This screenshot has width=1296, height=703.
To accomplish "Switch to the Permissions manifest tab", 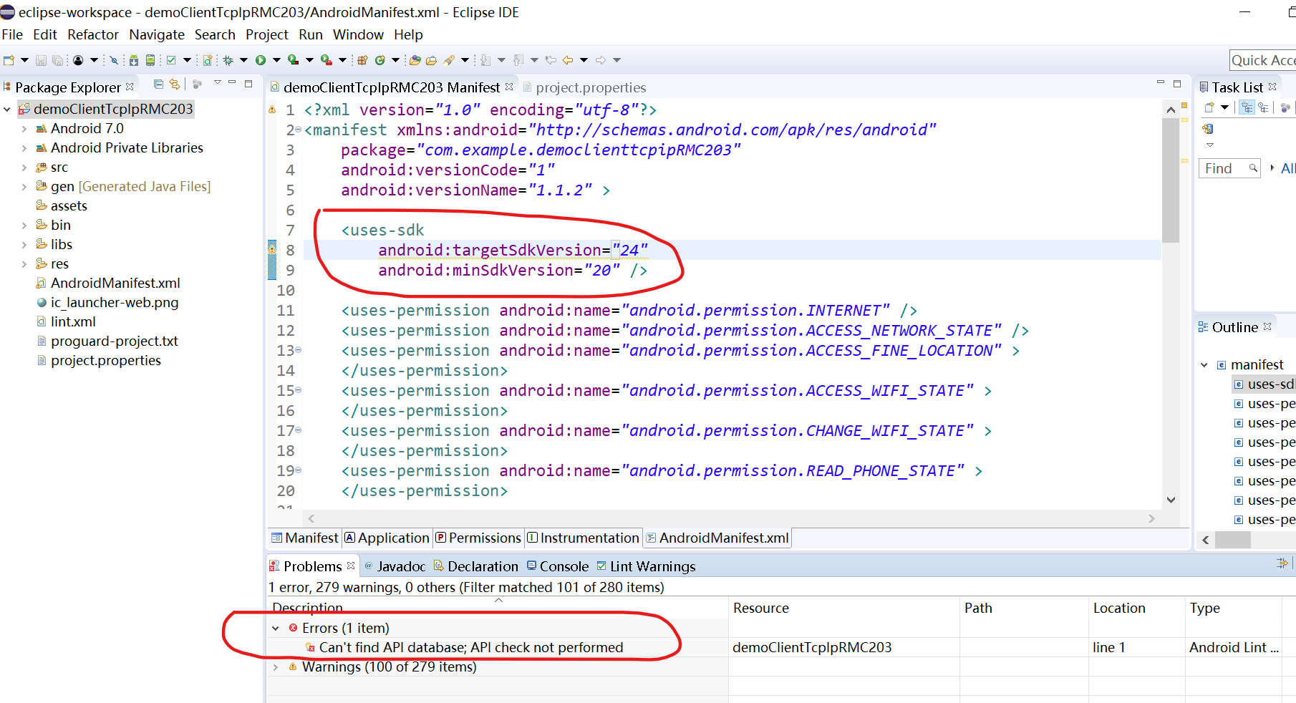I will tap(478, 538).
